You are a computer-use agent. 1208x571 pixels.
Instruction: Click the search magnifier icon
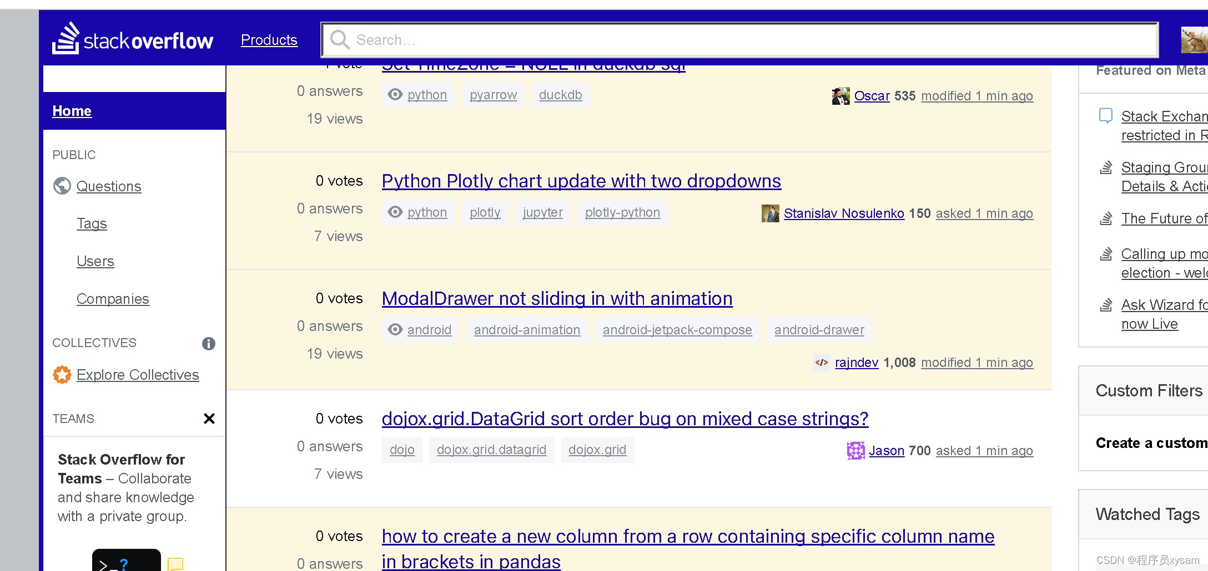coord(340,39)
